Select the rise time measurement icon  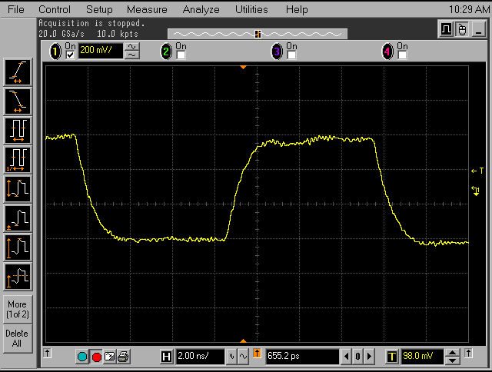(18, 71)
